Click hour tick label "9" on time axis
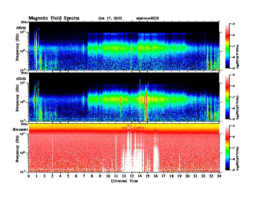 click(x=100, y=176)
